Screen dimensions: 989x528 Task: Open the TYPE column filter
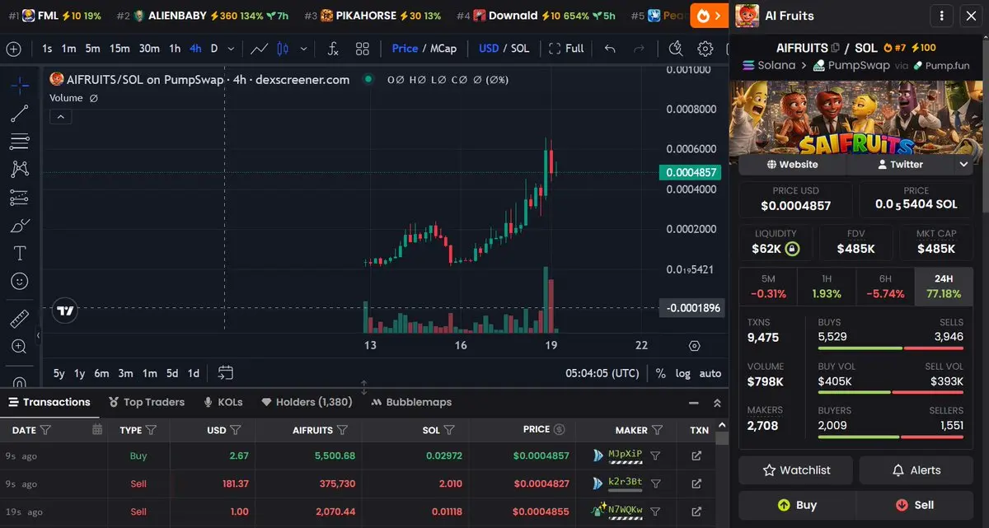tap(151, 429)
